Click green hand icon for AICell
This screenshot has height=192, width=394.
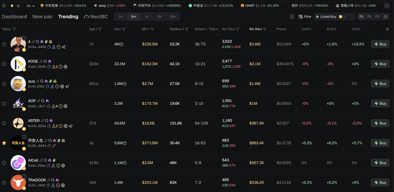pyautogui.click(x=54, y=160)
